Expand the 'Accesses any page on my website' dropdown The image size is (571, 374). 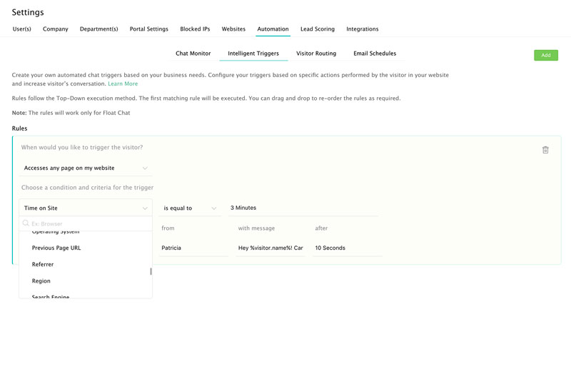[86, 168]
